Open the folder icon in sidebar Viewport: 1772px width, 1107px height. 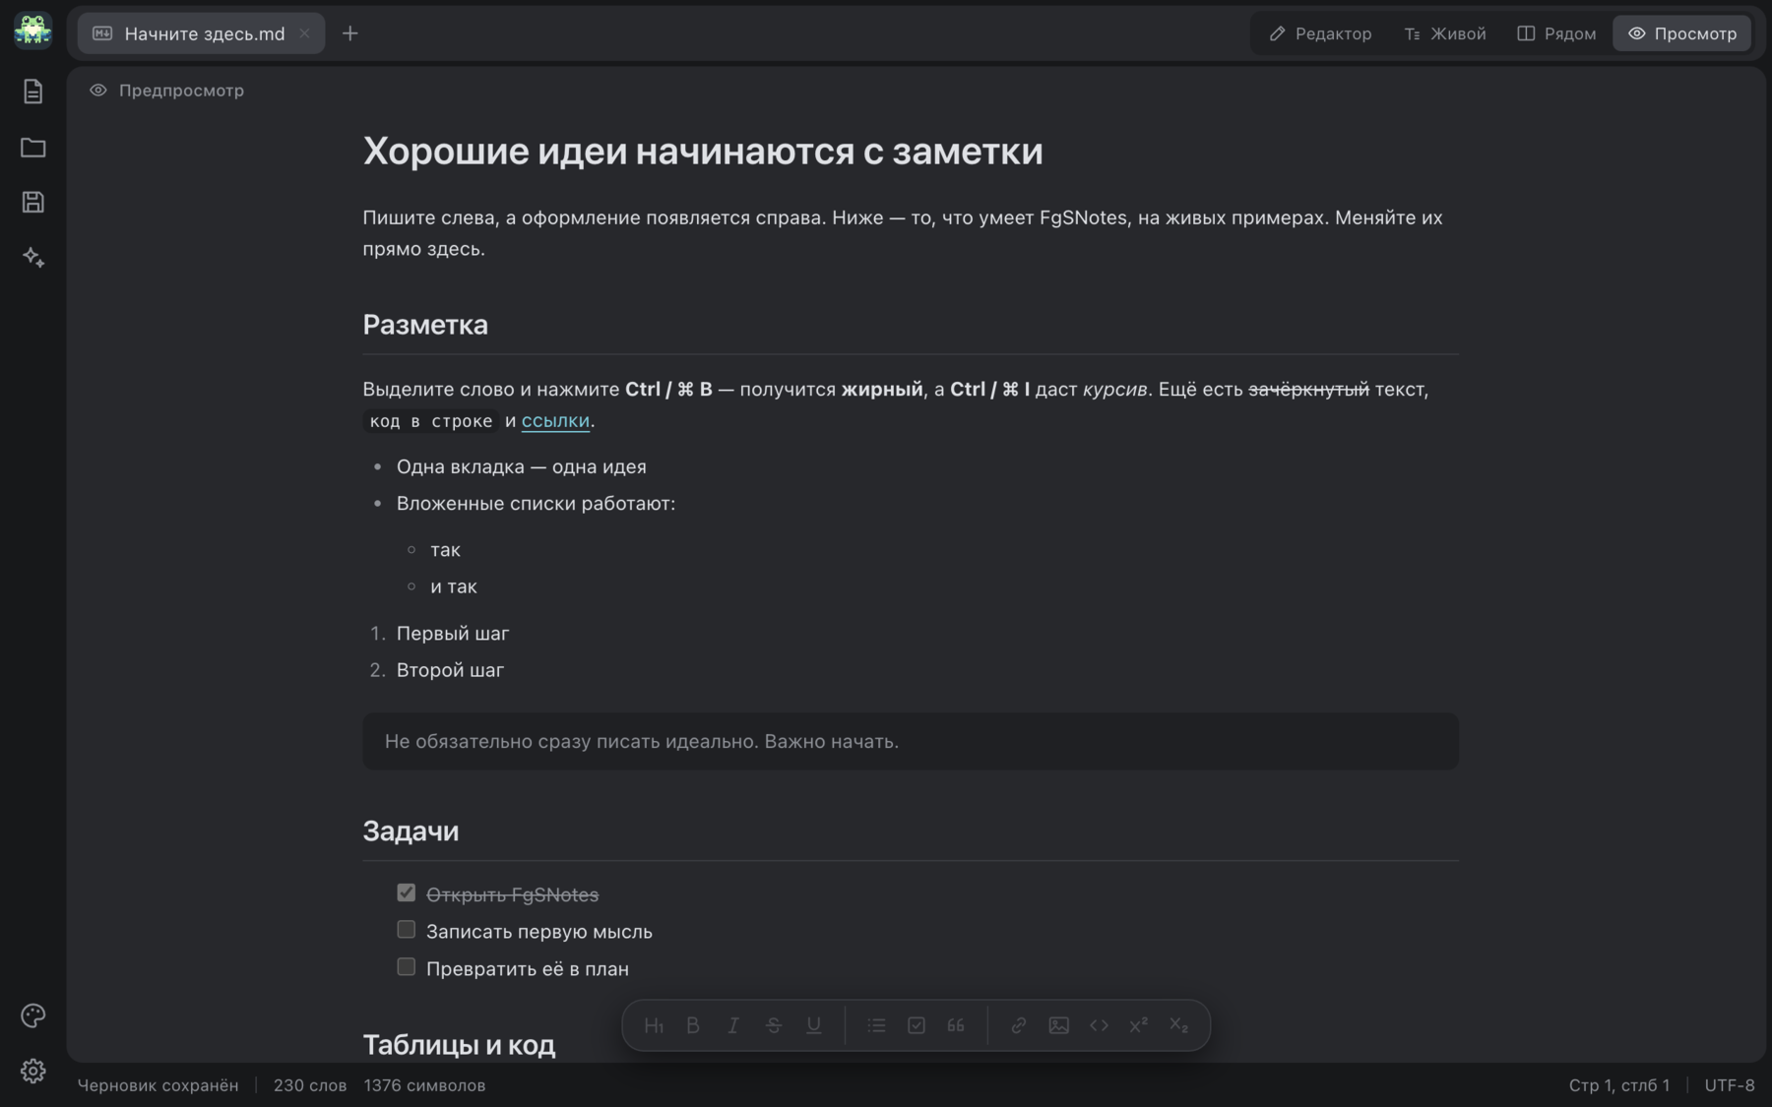(x=32, y=148)
